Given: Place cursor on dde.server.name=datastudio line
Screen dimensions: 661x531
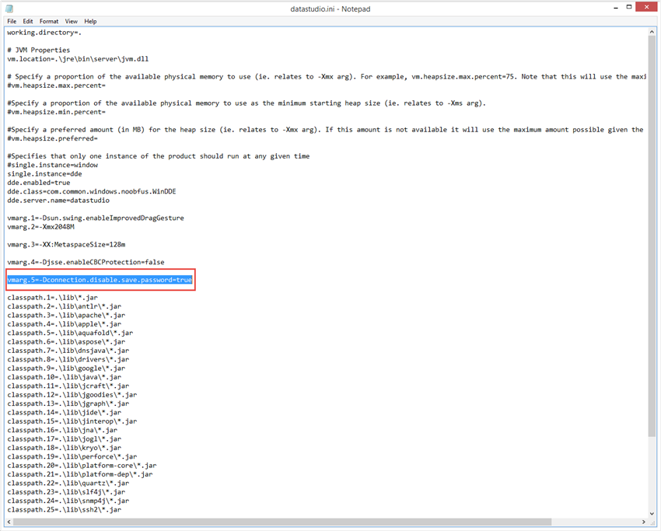Looking at the screenshot, I should point(58,200).
